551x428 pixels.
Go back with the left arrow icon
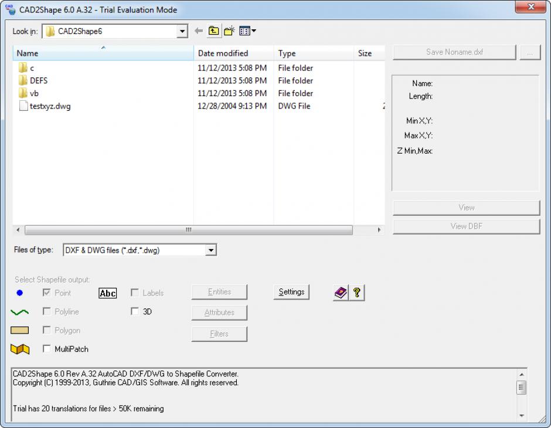(x=199, y=31)
